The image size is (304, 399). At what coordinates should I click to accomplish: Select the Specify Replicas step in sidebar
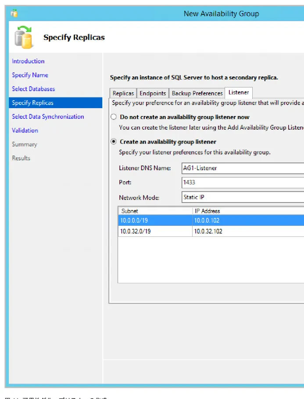point(56,102)
